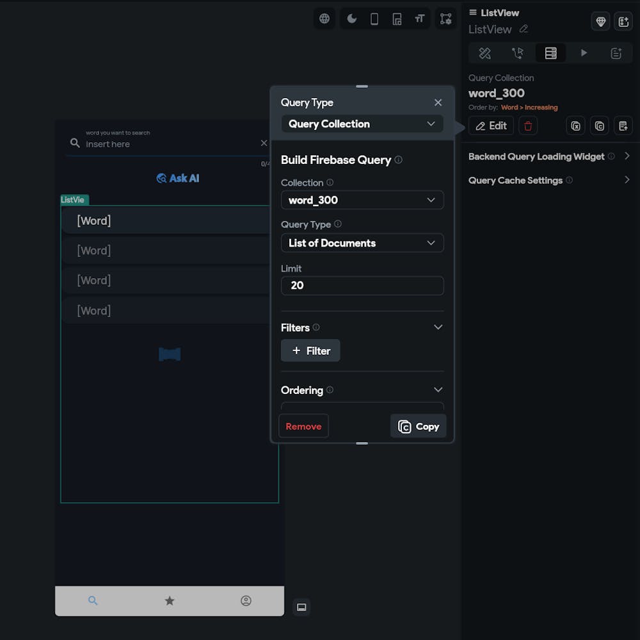Open the word_300 collection dropdown
Screen dimensions: 640x640
pos(362,201)
